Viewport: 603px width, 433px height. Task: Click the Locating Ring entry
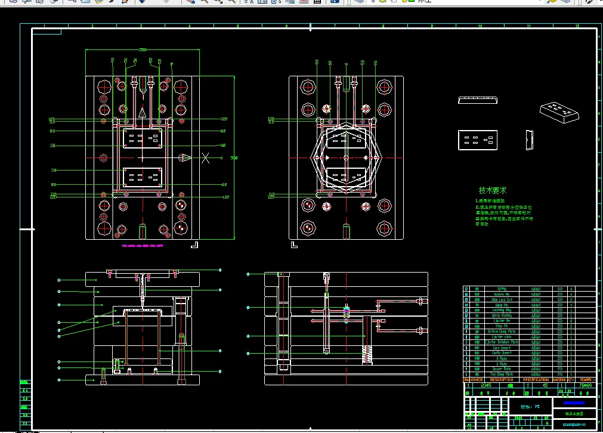pyautogui.click(x=502, y=310)
